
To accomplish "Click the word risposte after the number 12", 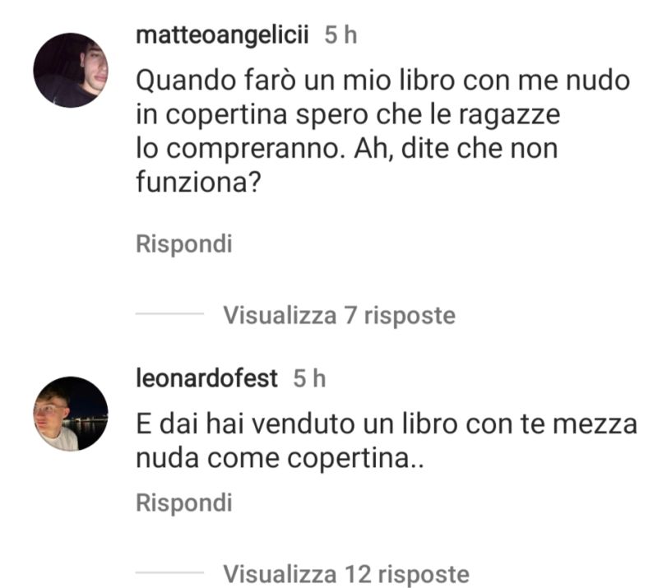I will tap(424, 574).
